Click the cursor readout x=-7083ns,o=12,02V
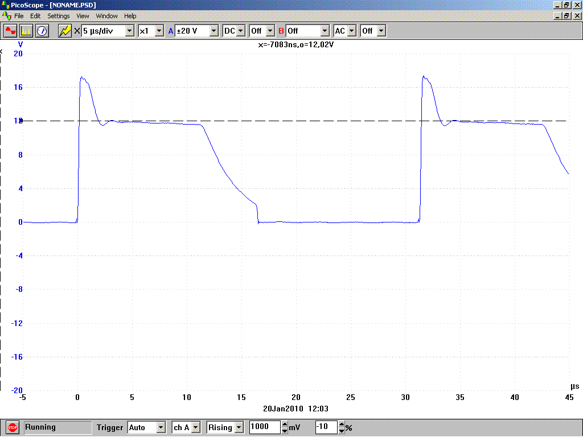Viewport: 583px width, 437px height. (x=296, y=44)
